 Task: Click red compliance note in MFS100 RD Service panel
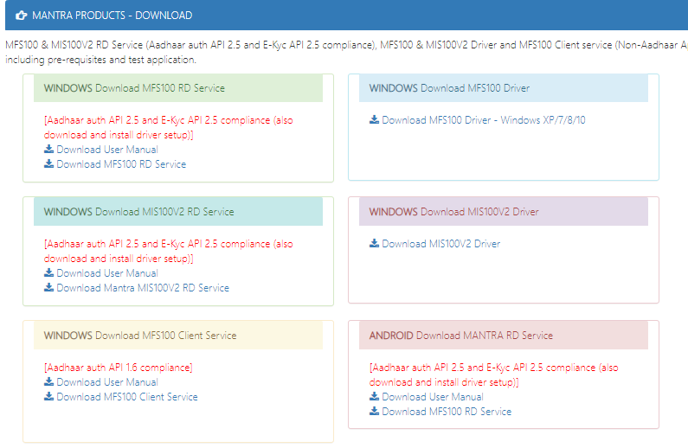click(x=169, y=127)
